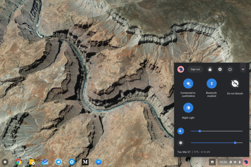This screenshot has width=251, height=167.
Task: Open Google Chrome from the shelf
Action: click(x=18, y=162)
